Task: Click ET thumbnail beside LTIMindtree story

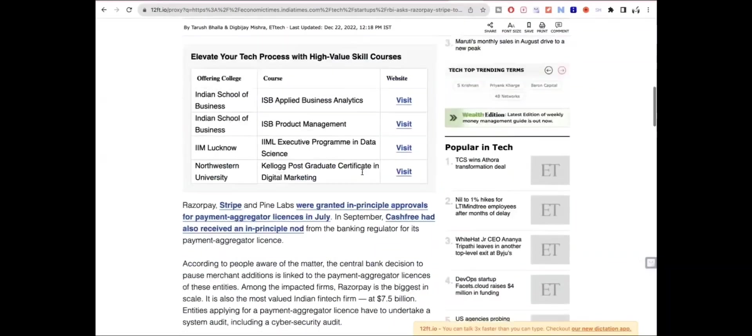Action: tap(550, 210)
